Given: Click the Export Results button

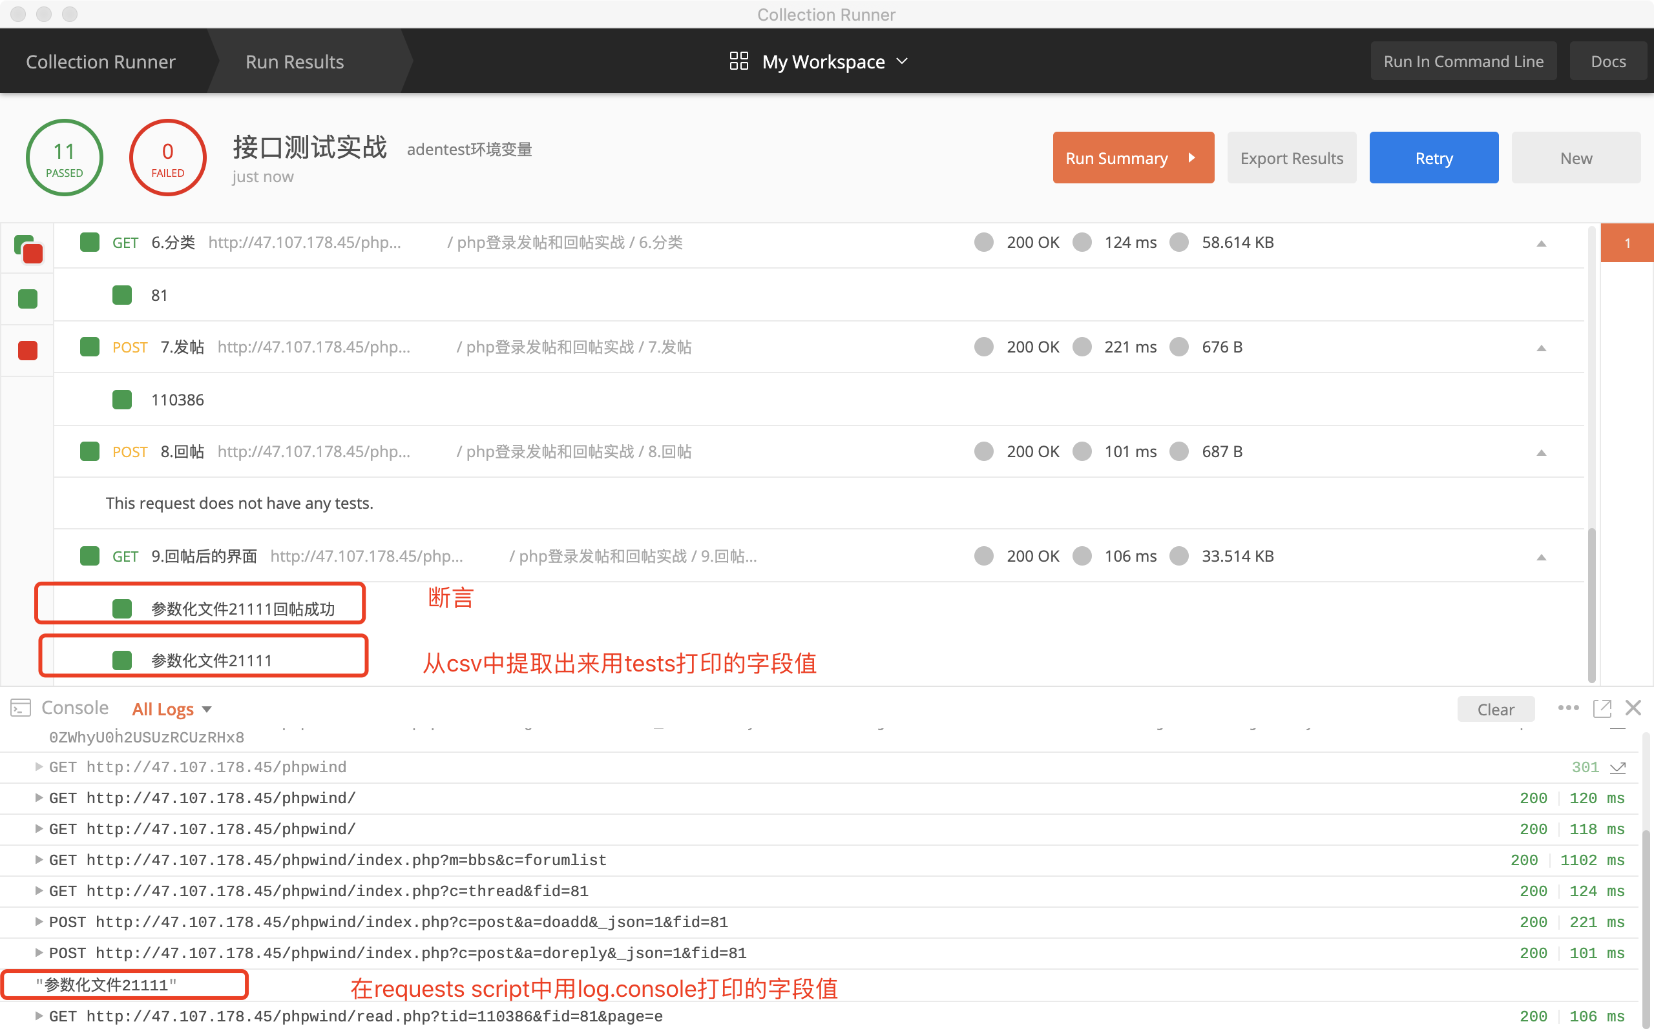Looking at the screenshot, I should point(1291,158).
